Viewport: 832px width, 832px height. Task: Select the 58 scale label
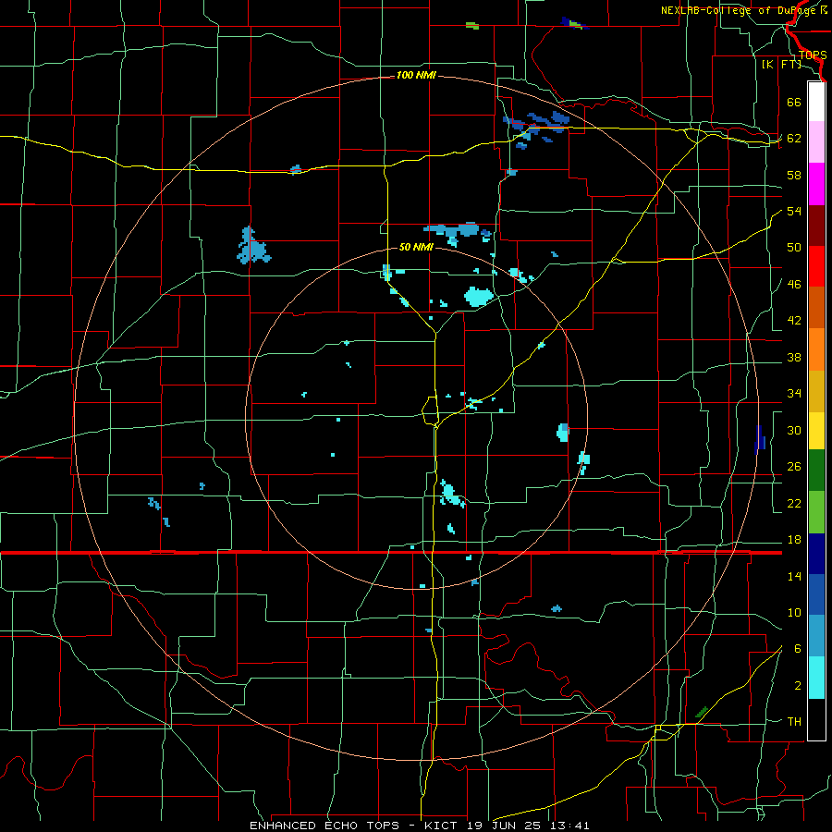(794, 175)
